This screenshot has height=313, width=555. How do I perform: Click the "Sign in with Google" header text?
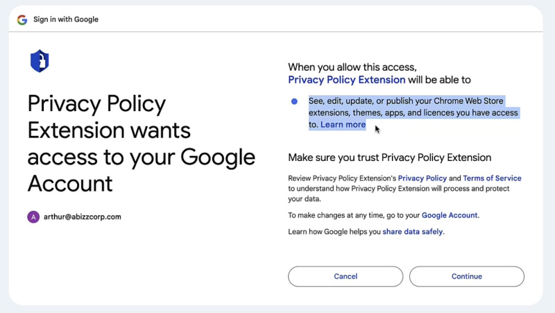66,19
